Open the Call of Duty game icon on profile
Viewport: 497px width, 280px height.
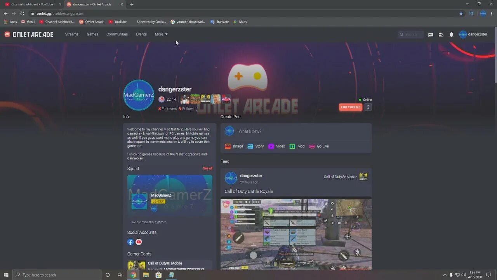(205, 99)
